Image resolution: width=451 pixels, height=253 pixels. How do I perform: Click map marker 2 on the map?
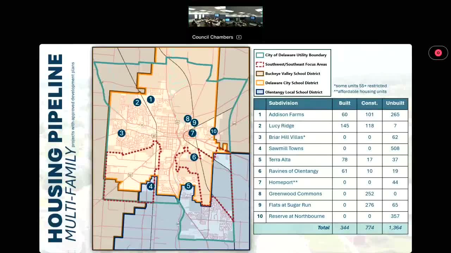pyautogui.click(x=137, y=102)
